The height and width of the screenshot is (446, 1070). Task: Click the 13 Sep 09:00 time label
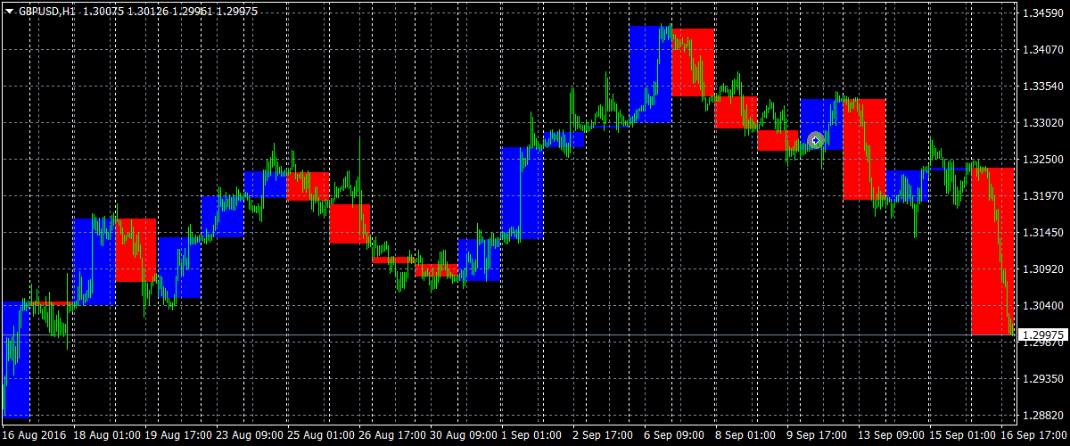891,435
